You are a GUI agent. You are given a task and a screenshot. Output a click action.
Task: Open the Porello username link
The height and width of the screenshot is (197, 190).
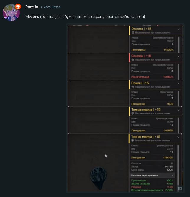coord(32,7)
